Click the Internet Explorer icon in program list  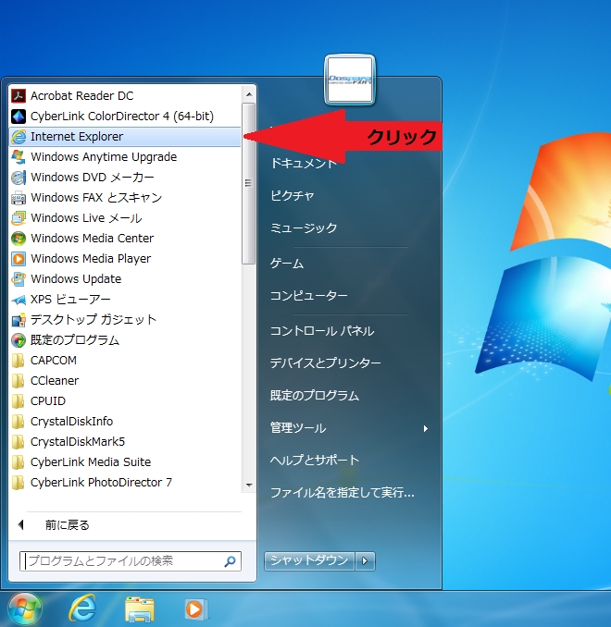coord(18,137)
